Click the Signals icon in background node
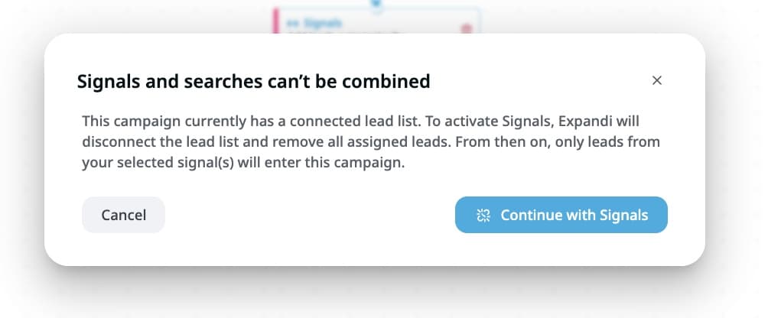Image resolution: width=768 pixels, height=318 pixels. (291, 24)
